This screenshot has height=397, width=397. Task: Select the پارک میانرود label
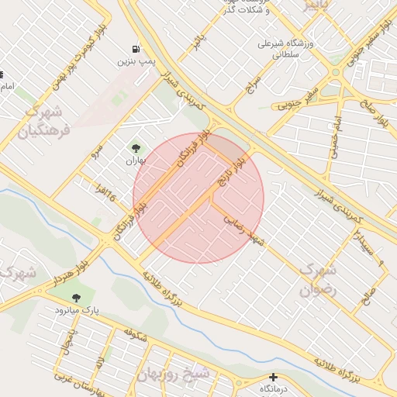tap(77, 309)
